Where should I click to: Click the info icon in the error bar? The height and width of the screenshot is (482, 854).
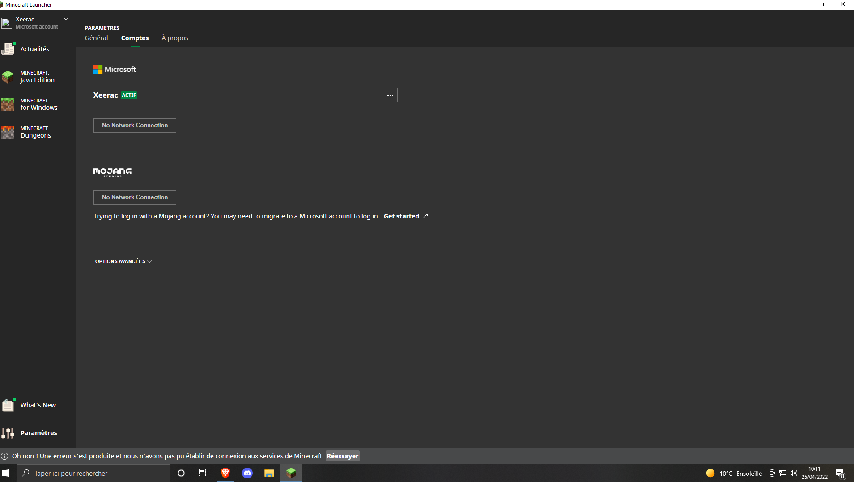coord(4,456)
